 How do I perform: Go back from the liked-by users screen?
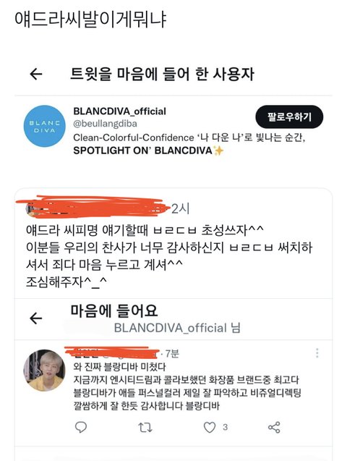click(36, 74)
